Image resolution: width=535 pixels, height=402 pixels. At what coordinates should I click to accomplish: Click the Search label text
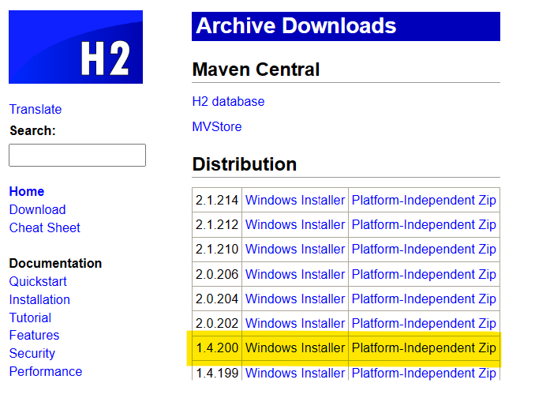point(33,130)
